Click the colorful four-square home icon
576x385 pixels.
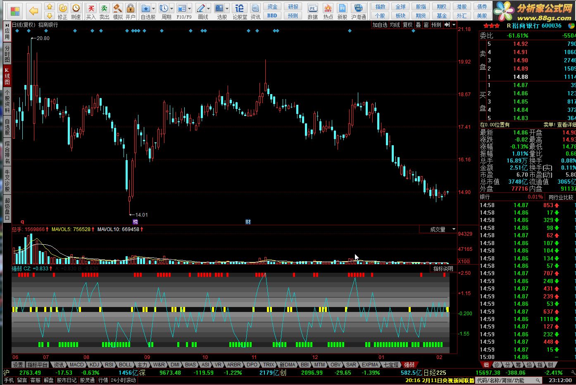[x=15, y=11]
